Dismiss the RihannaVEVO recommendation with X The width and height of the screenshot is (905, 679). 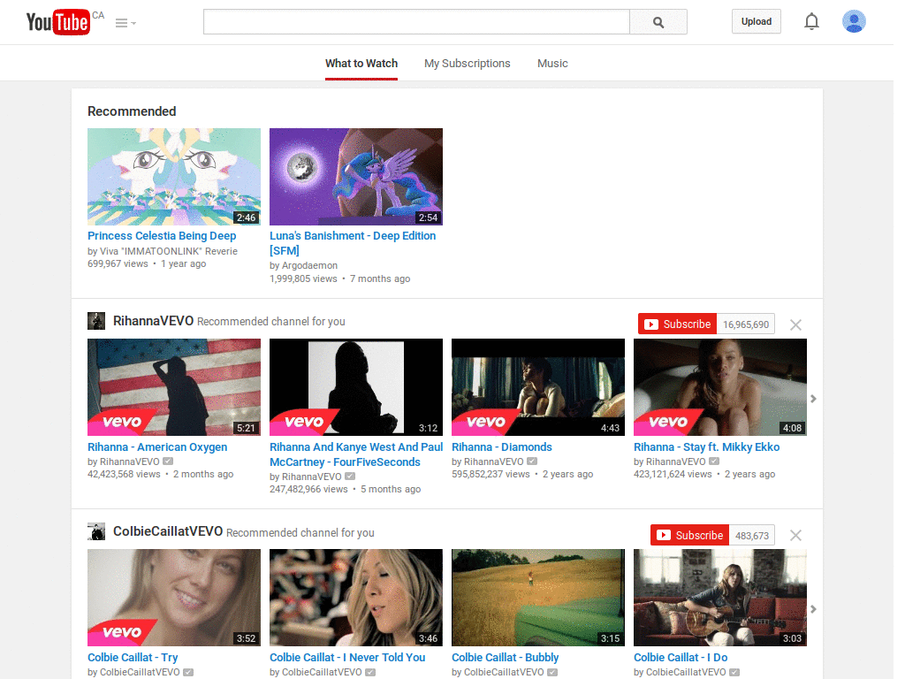[795, 324]
